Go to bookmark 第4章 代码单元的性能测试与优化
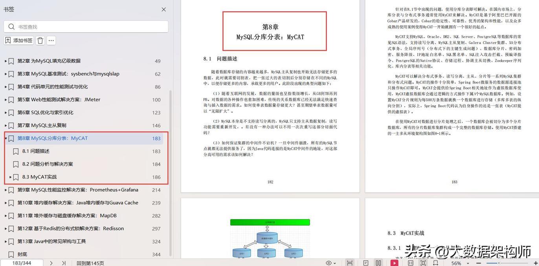 (x=53, y=87)
